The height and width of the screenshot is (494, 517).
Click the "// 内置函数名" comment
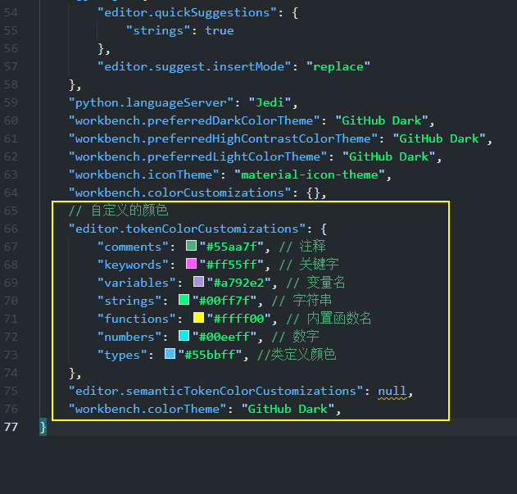[x=329, y=319]
